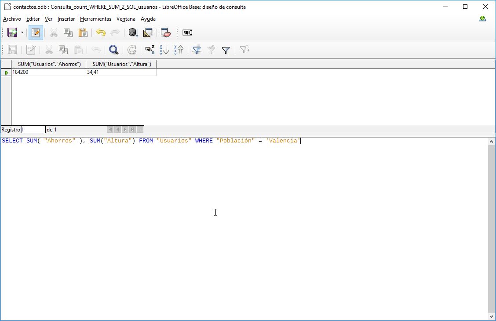Open the Save dropdown arrow
The height and width of the screenshot is (321, 496).
(x=22, y=32)
